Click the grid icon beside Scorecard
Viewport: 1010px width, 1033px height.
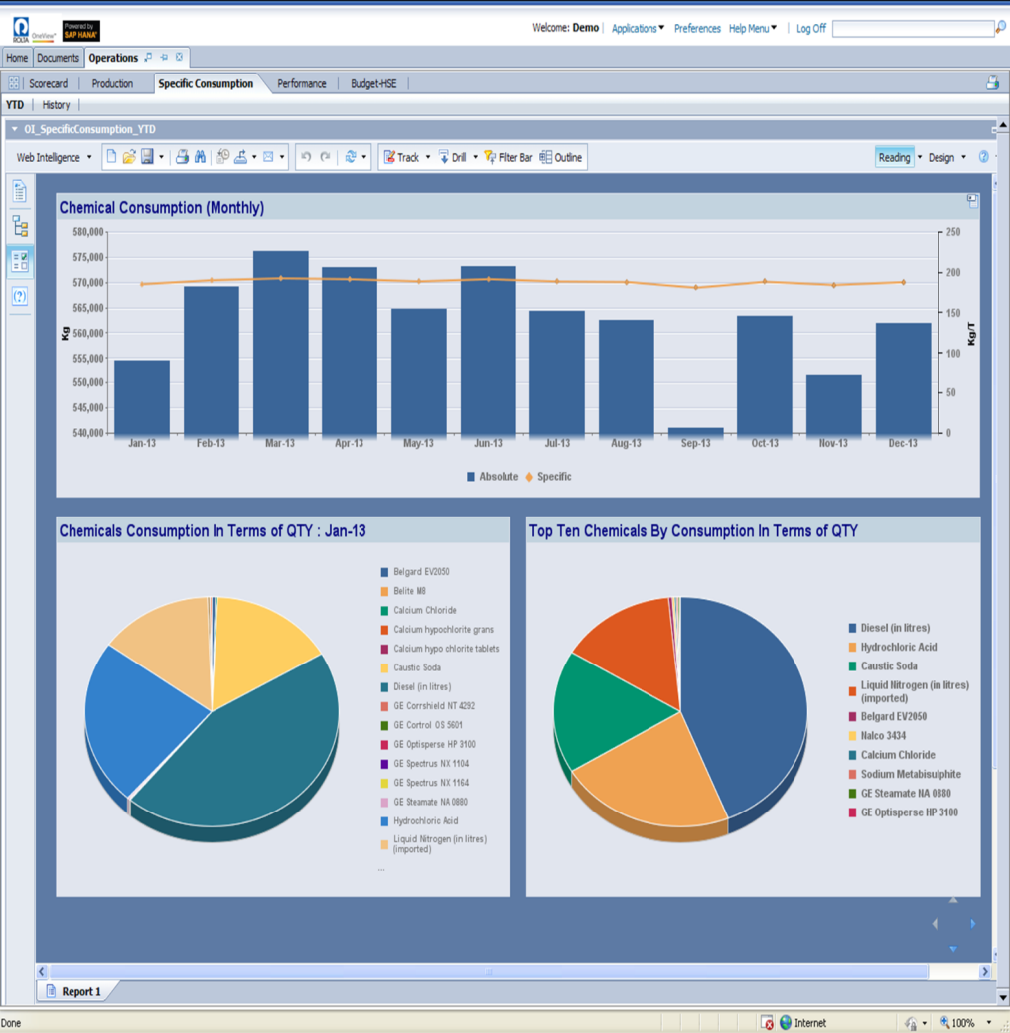coord(13,83)
